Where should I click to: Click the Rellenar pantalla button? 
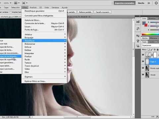(85, 12)
